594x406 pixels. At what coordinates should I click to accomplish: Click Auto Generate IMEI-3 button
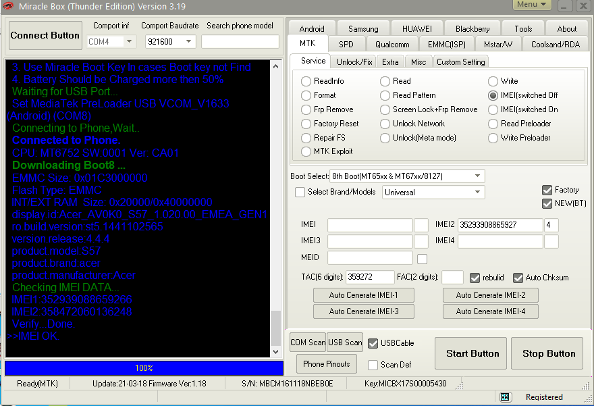coord(364,311)
